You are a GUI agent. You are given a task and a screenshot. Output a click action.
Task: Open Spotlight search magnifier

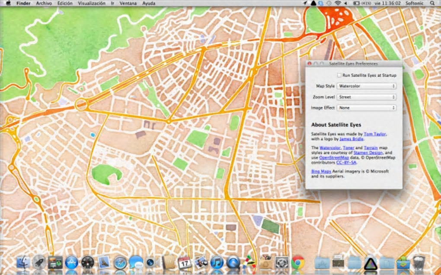(x=432, y=3)
